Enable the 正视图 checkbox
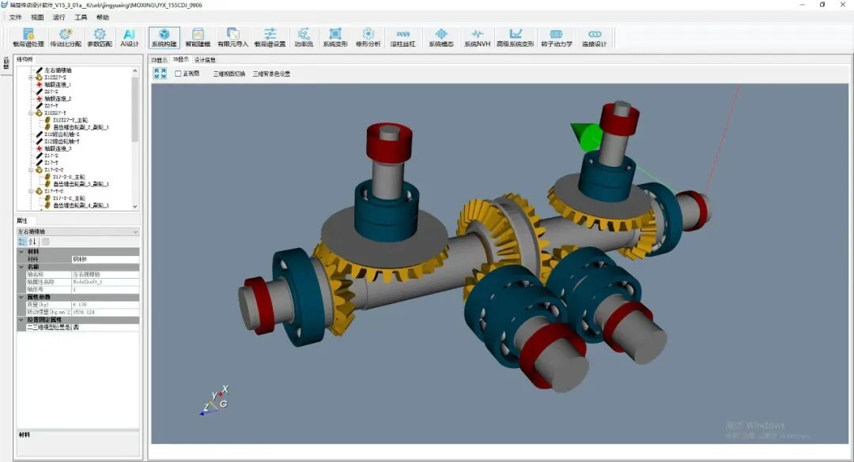Viewport: 854px width, 462px height. coord(178,73)
